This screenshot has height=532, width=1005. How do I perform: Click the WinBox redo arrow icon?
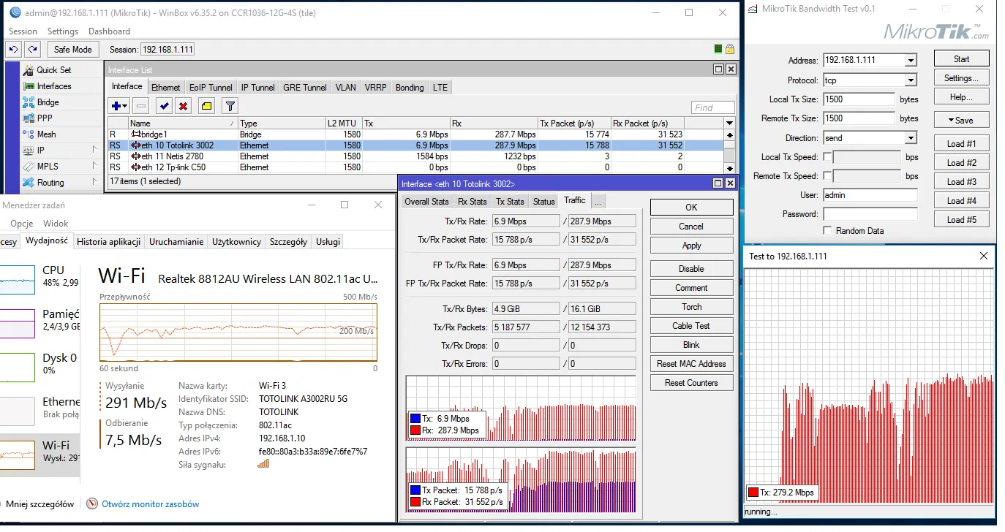tap(32, 49)
